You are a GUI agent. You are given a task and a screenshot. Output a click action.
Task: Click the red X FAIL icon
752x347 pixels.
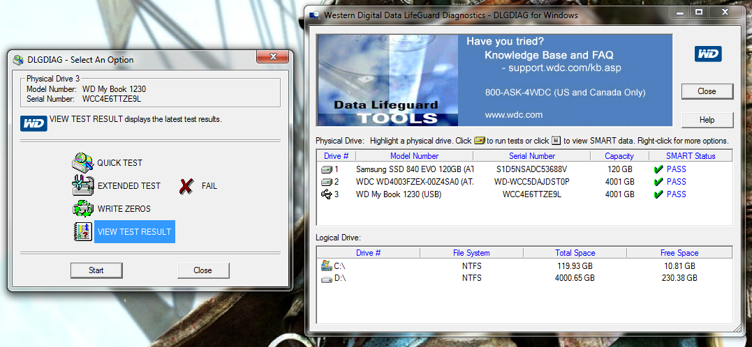pos(186,186)
